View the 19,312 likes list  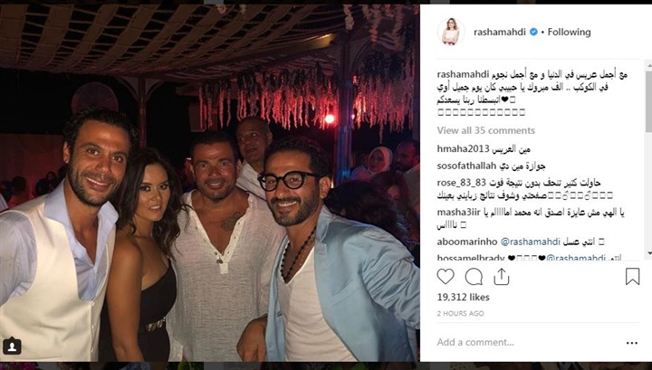click(464, 298)
